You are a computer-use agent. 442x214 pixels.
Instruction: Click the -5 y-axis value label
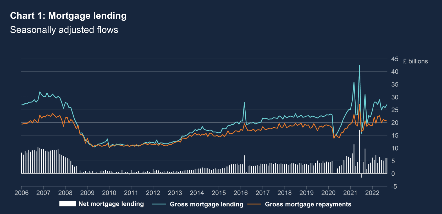coord(394,187)
